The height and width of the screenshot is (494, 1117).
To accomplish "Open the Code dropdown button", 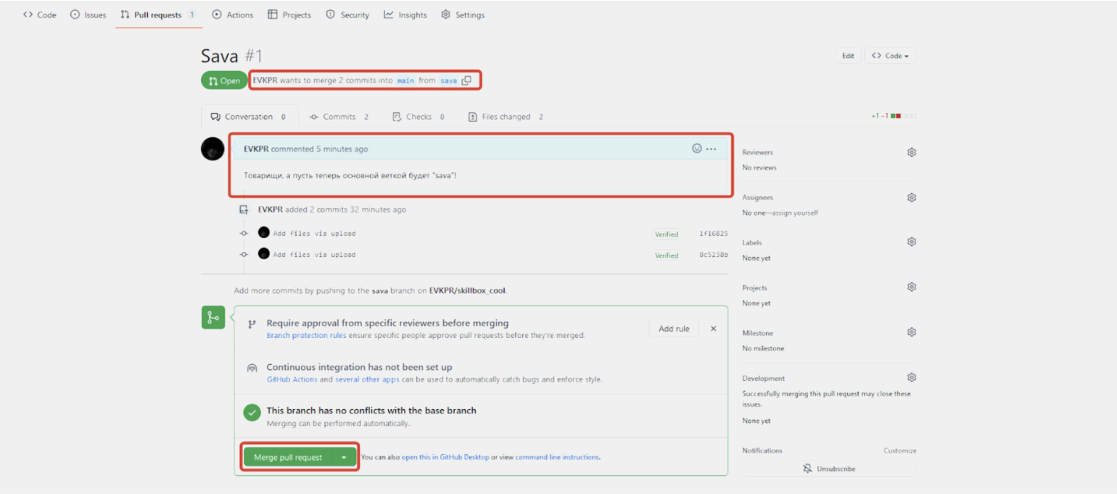I will coord(890,56).
